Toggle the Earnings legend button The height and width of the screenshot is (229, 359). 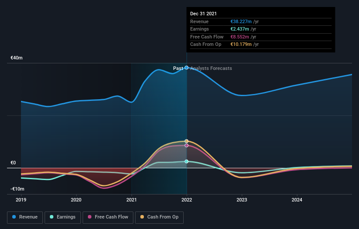point(63,217)
